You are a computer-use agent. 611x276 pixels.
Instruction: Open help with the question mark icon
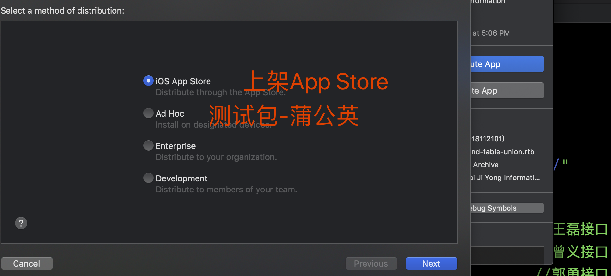(x=21, y=223)
